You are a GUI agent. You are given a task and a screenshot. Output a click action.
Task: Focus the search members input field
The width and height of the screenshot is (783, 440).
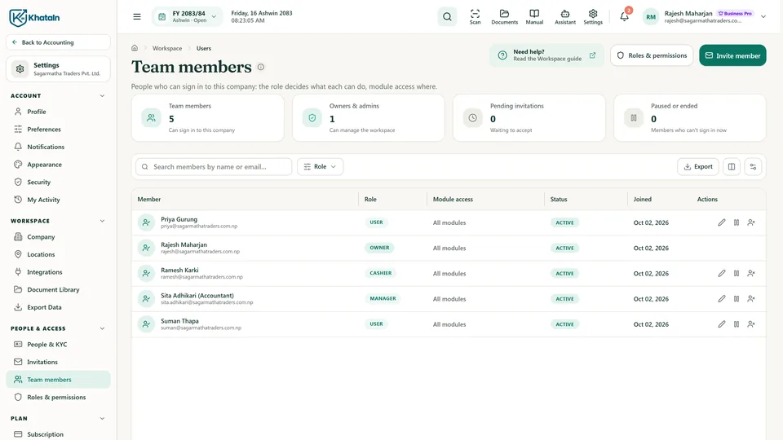click(x=214, y=166)
